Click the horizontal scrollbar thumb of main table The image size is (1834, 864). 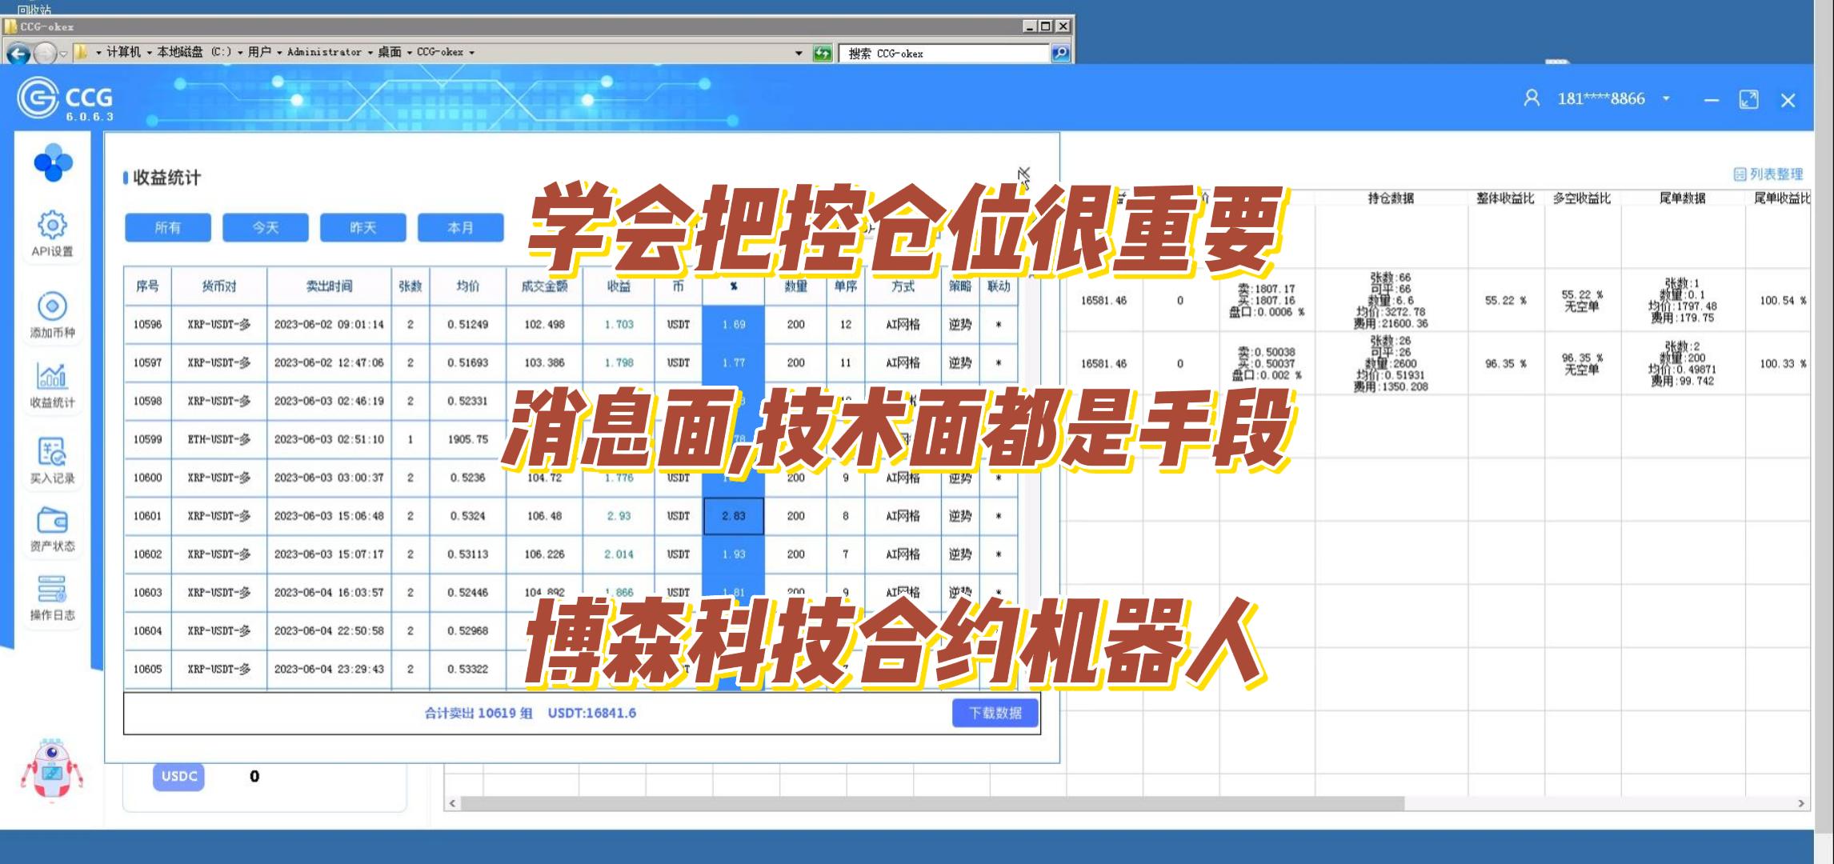(932, 803)
